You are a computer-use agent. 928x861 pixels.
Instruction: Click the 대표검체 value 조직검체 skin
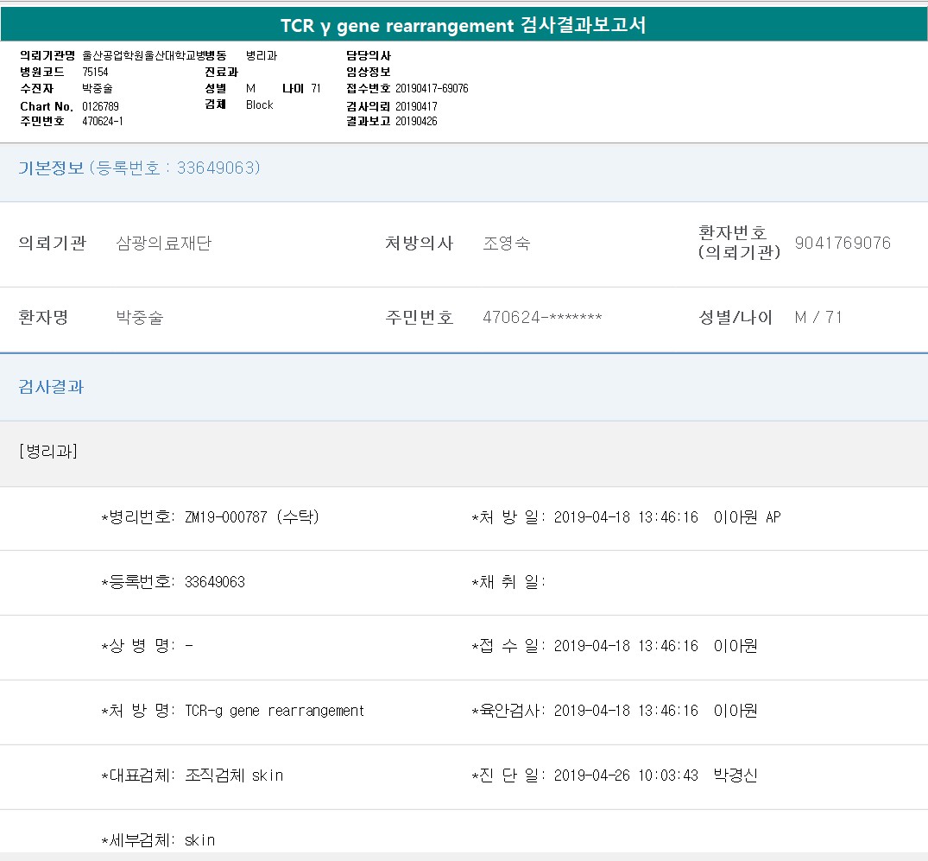[x=234, y=776]
